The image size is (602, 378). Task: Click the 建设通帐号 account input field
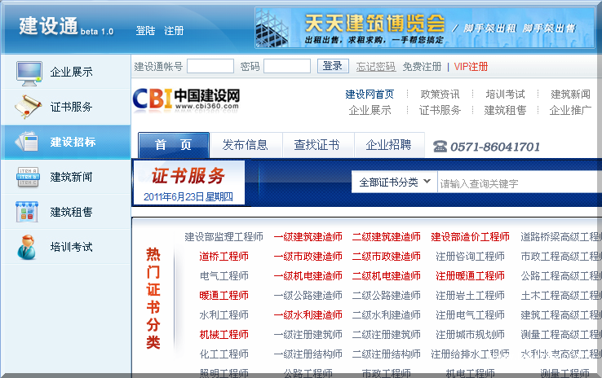click(210, 66)
